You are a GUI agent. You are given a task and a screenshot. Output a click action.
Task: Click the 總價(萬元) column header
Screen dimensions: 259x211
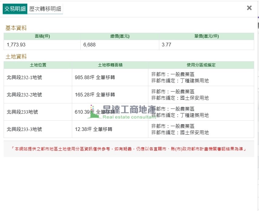(119, 36)
